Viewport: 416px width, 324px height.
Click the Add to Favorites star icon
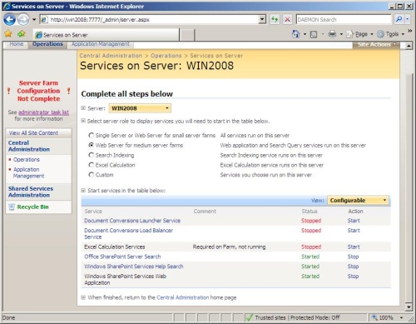coord(22,34)
